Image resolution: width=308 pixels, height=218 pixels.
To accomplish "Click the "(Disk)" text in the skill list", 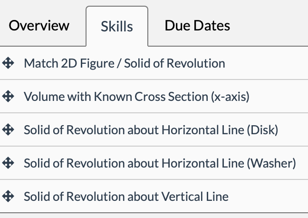I will point(264,129).
